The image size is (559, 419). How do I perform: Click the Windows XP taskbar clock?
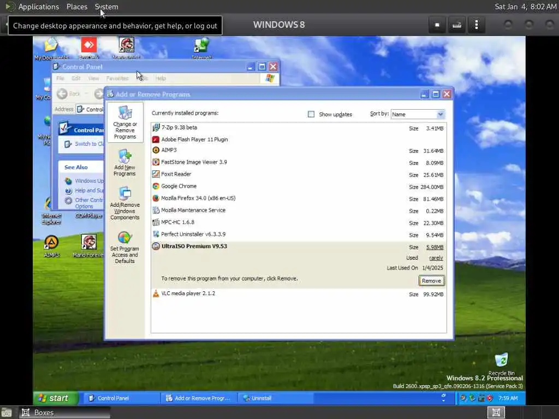(508, 398)
